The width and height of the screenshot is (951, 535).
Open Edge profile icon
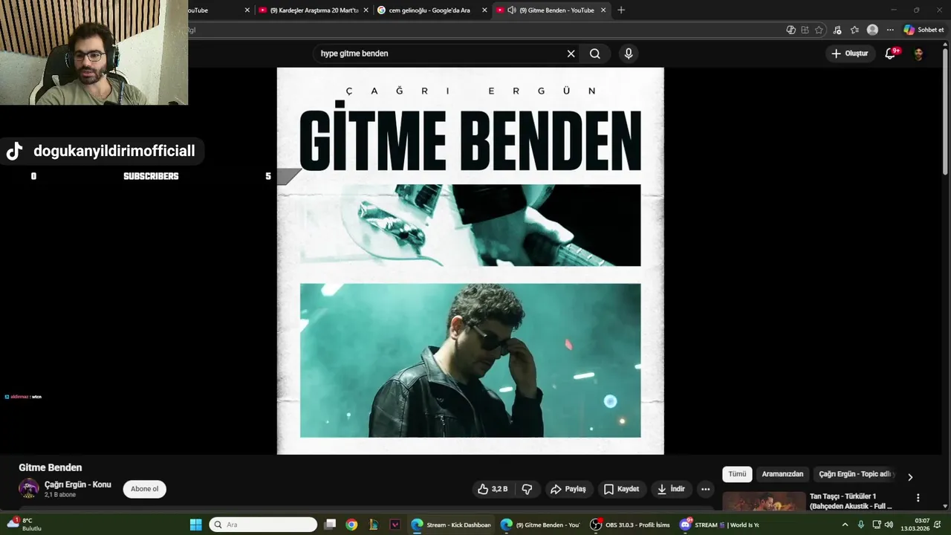872,30
